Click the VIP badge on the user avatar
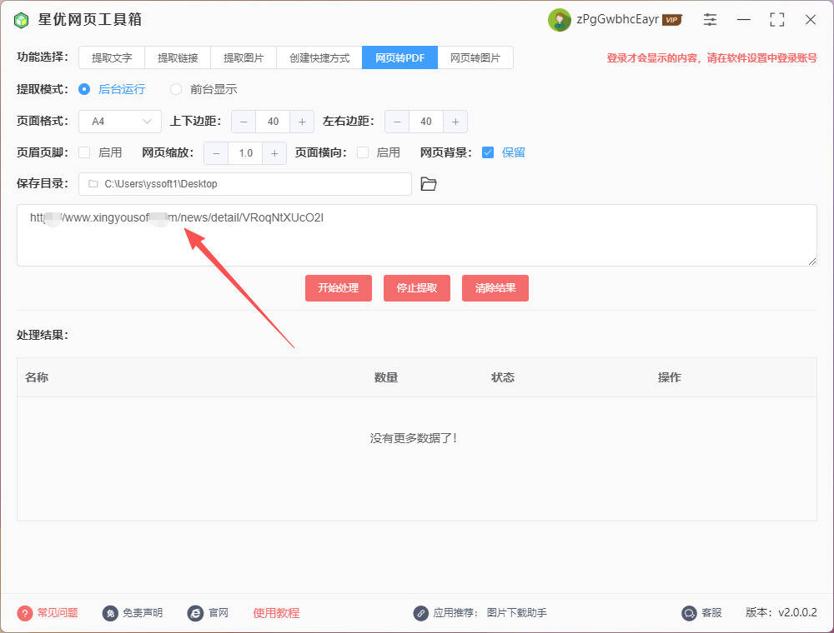Viewport: 834px width, 633px height. 672,18
